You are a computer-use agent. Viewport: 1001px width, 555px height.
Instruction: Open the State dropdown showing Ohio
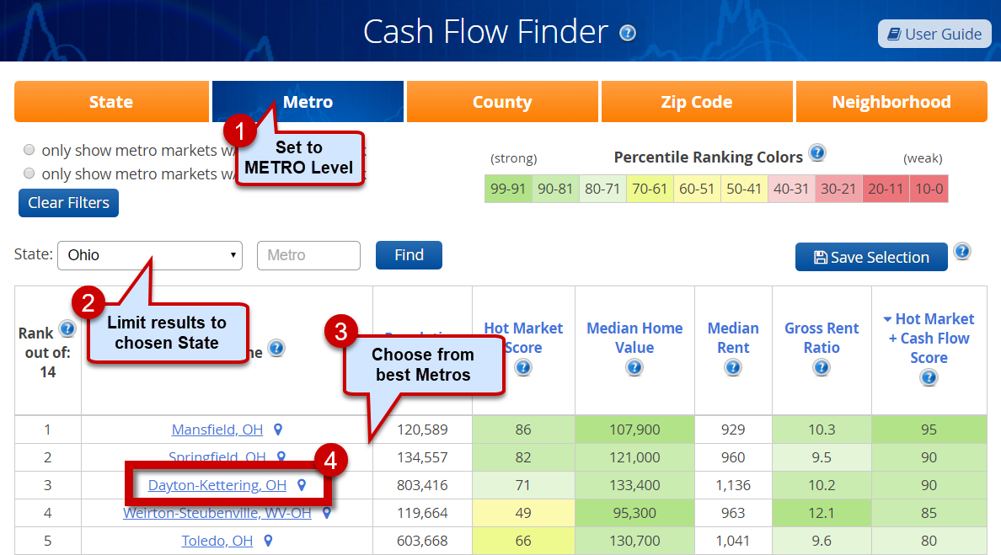point(150,255)
